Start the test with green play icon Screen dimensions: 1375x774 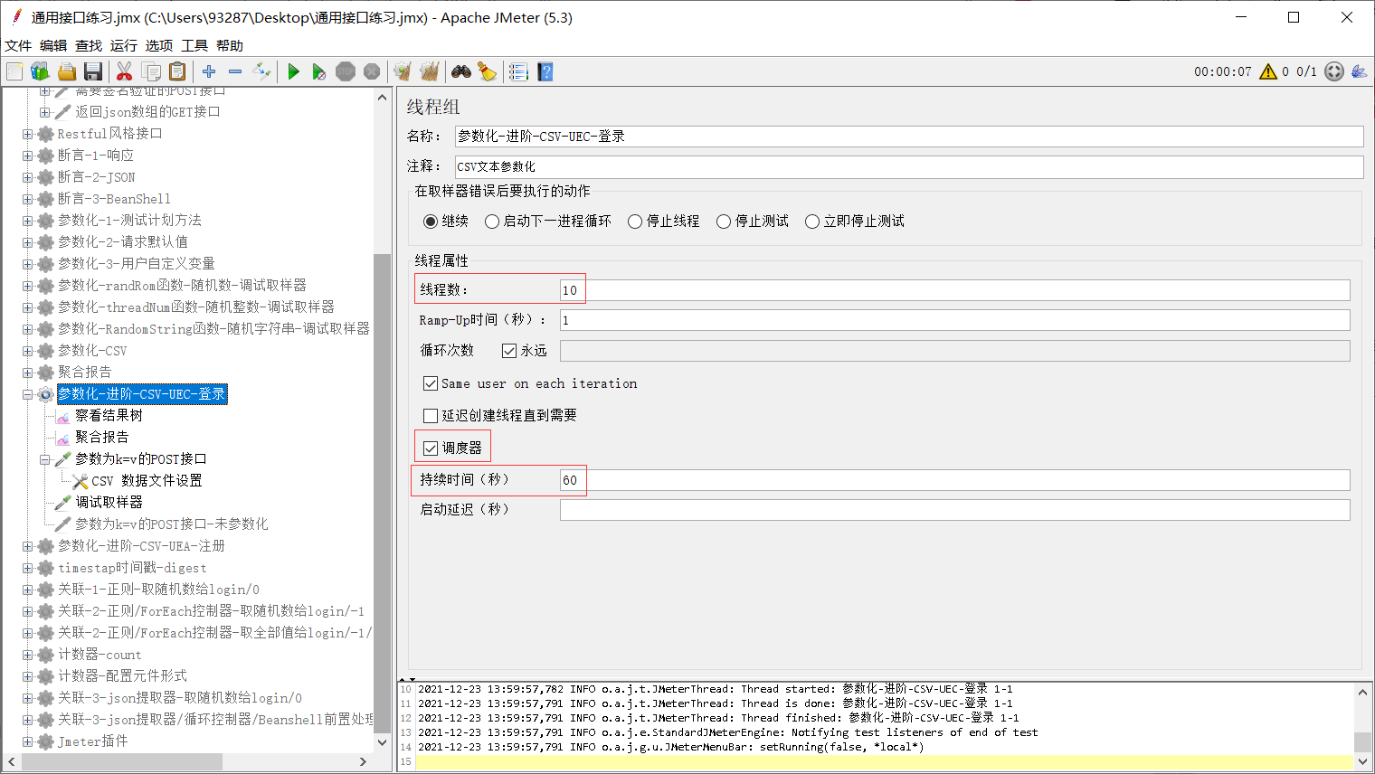[x=293, y=71]
